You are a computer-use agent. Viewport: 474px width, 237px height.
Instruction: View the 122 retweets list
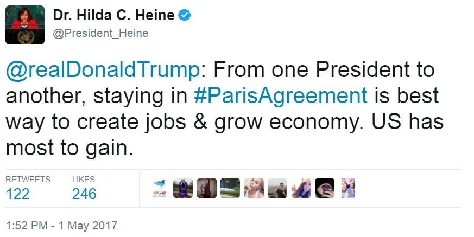17,194
